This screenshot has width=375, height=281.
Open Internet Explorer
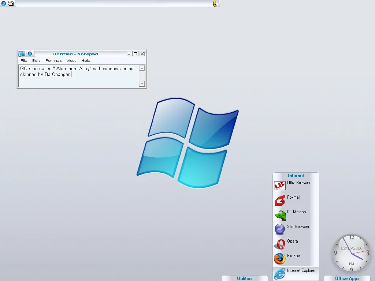pyautogui.click(x=280, y=273)
